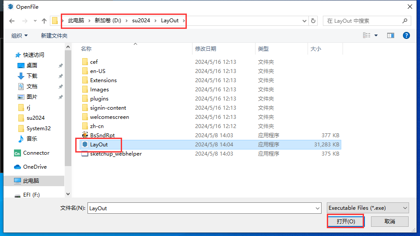Open recent locations dropdown arrow

click(x=35, y=21)
